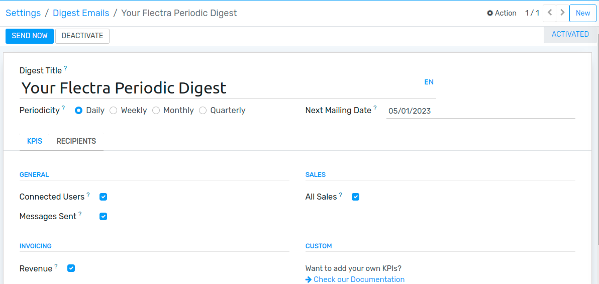This screenshot has height=284, width=599.
Task: Click the Send Now button
Action: coord(30,36)
